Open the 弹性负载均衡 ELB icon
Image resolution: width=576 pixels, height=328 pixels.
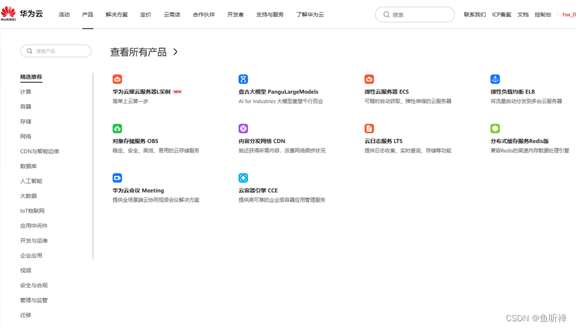click(x=495, y=79)
